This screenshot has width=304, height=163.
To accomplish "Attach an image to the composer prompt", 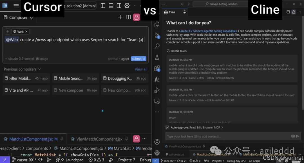I will click(x=42, y=59).
